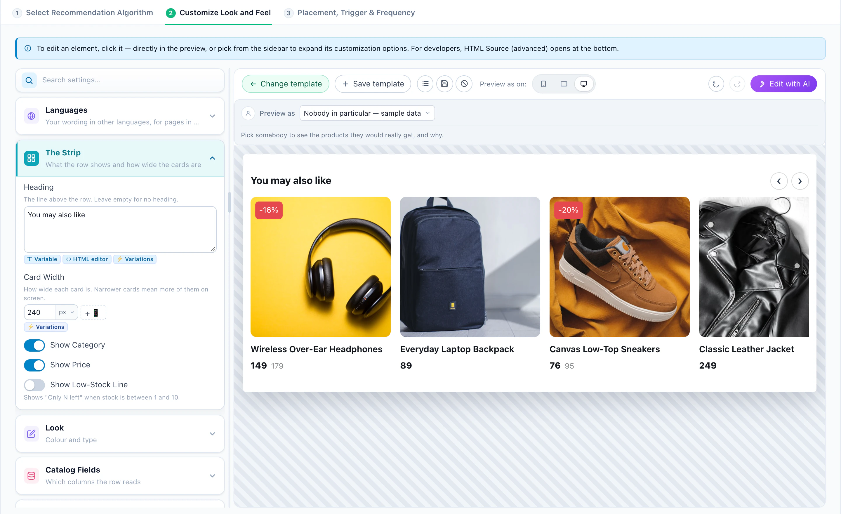Preview as tablet device
The height and width of the screenshot is (514, 841).
564,84
